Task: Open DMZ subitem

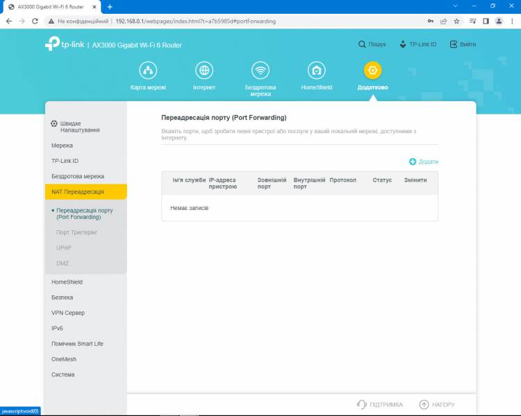Action: (x=63, y=263)
